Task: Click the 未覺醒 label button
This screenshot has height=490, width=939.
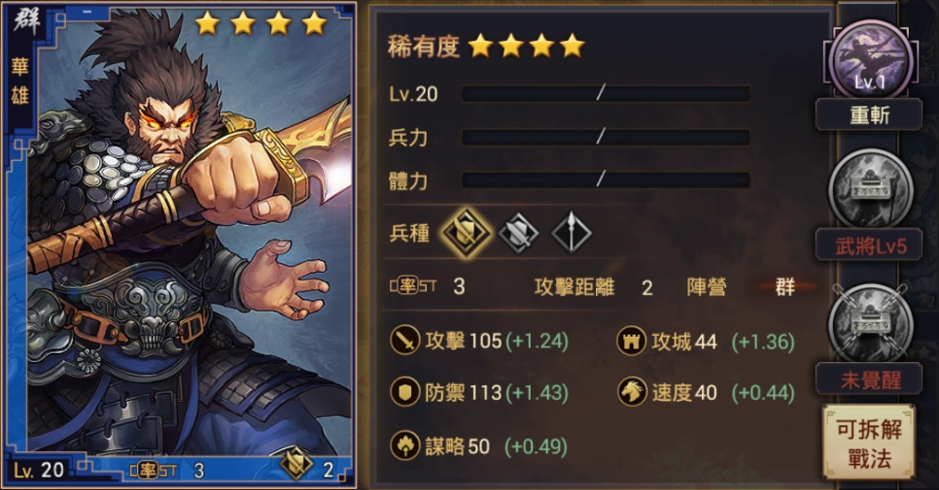Action: [869, 378]
